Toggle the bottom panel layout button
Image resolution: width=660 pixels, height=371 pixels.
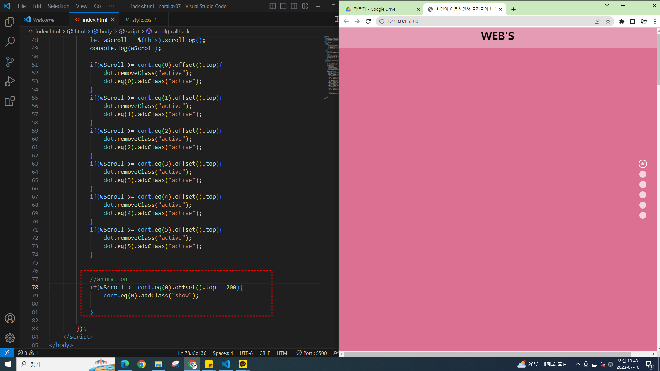283,6
